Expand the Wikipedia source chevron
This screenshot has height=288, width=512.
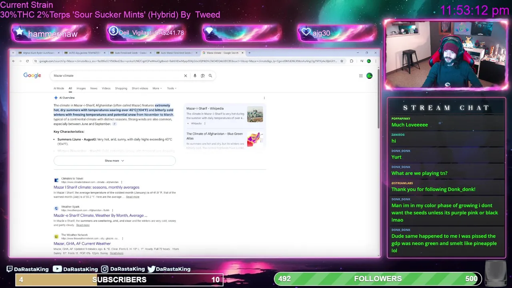click(x=188, y=123)
